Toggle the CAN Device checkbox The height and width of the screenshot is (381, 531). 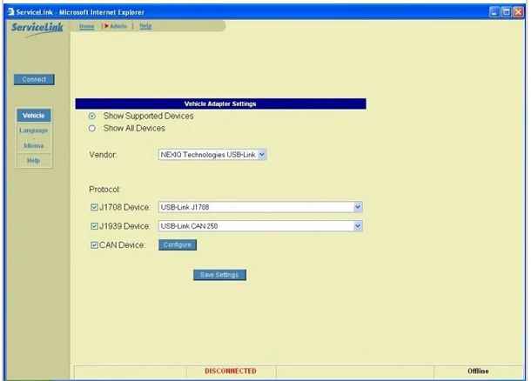[x=94, y=245]
